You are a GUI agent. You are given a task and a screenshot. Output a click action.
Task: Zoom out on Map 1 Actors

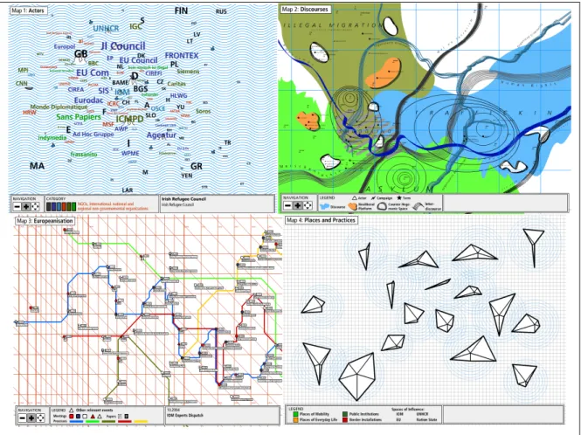17,206
